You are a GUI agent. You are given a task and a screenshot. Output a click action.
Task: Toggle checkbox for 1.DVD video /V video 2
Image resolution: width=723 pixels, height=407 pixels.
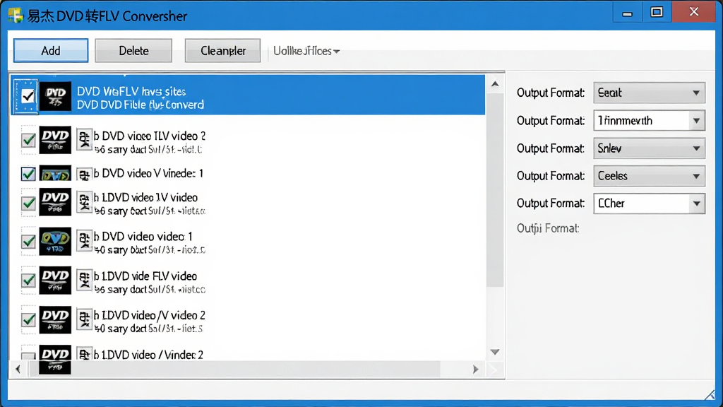coord(28,319)
